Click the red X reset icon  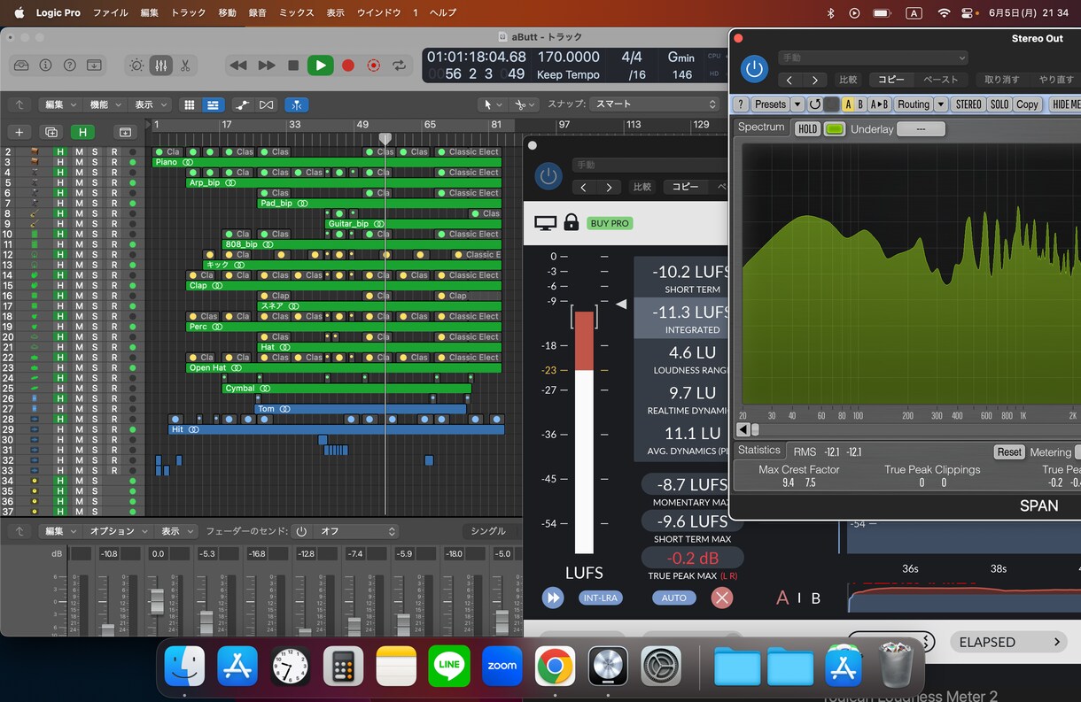(723, 598)
